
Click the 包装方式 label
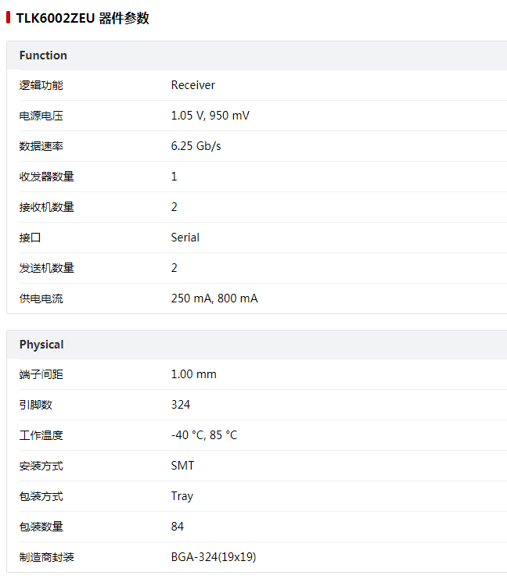pyautogui.click(x=41, y=496)
